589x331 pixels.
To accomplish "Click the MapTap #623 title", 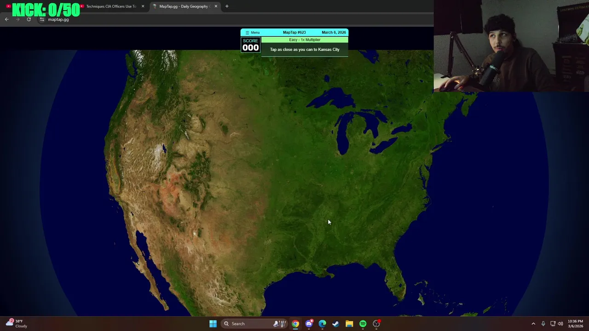I will [294, 33].
